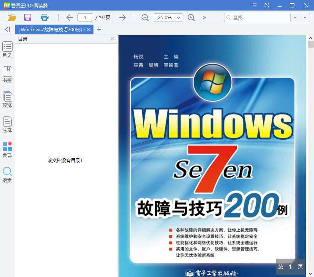
Task: Minimize the PDF reader window
Action: click(280, 5)
